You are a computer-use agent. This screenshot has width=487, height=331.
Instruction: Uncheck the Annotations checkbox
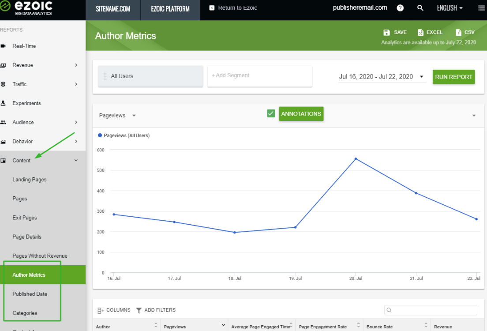coord(271,114)
